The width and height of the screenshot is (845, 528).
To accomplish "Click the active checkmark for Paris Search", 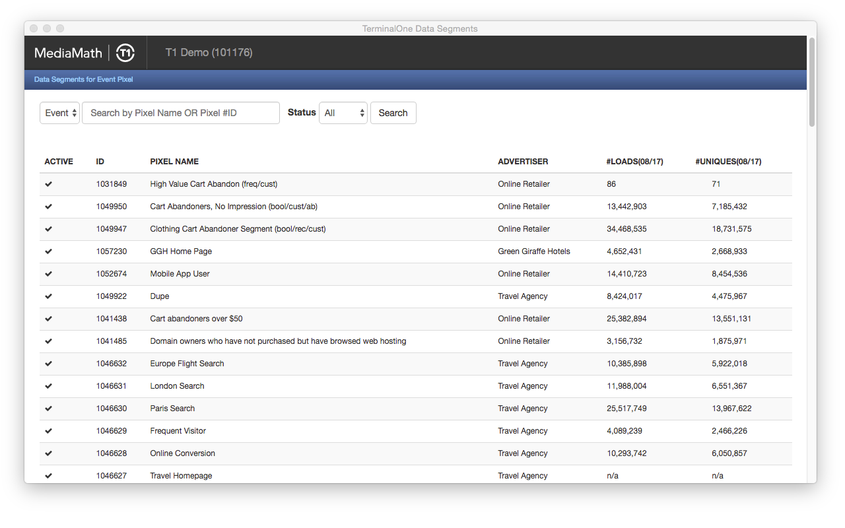I will pos(48,408).
